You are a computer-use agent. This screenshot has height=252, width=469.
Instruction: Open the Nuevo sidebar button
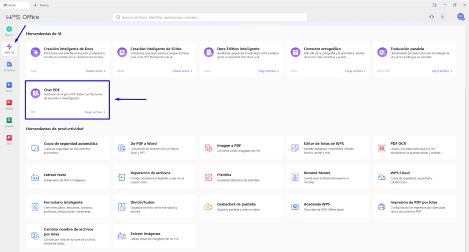click(10, 31)
